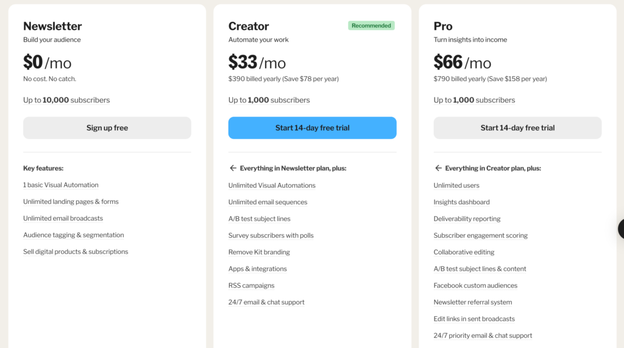This screenshot has height=348, width=624.
Task: Start the Pro plan 14-day free trial
Action: click(517, 128)
